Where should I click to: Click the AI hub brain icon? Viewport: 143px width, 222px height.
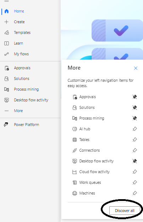click(x=75, y=129)
